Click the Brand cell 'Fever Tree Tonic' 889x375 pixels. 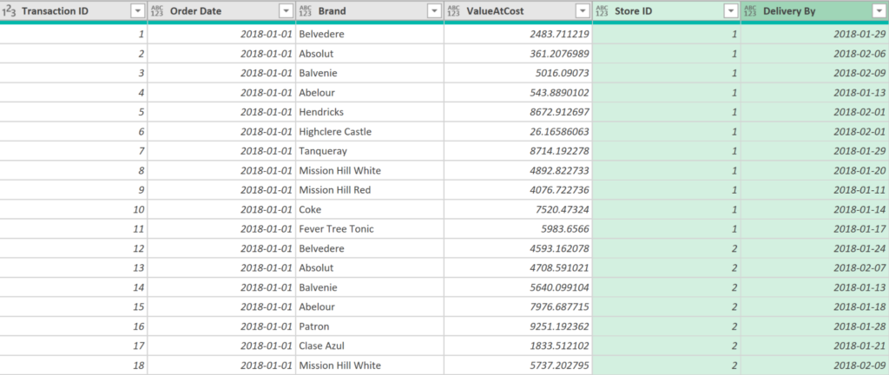point(370,229)
